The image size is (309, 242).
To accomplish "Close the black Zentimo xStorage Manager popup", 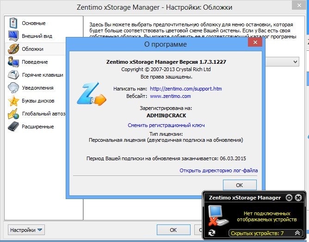I will pos(299,198).
